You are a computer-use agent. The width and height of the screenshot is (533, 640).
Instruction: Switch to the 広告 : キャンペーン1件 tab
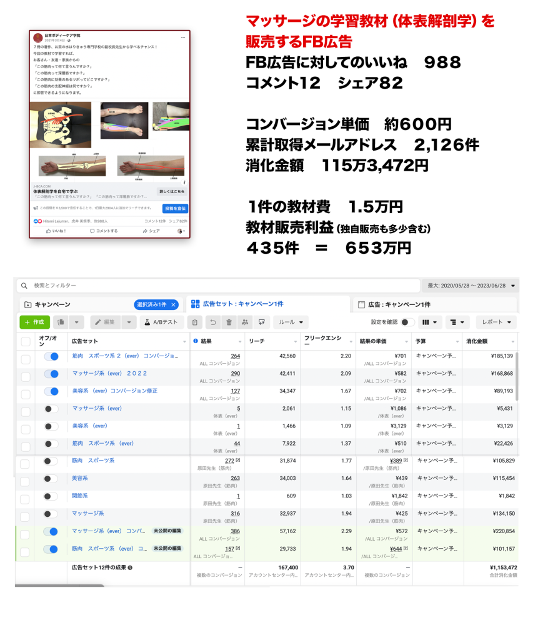point(400,304)
